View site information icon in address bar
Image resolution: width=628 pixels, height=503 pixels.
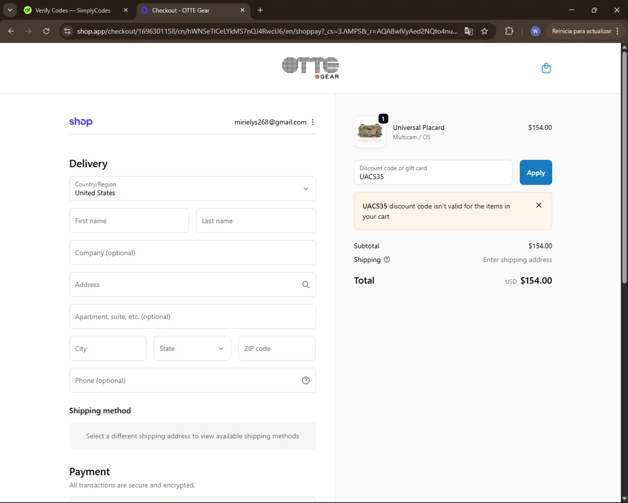(x=67, y=31)
